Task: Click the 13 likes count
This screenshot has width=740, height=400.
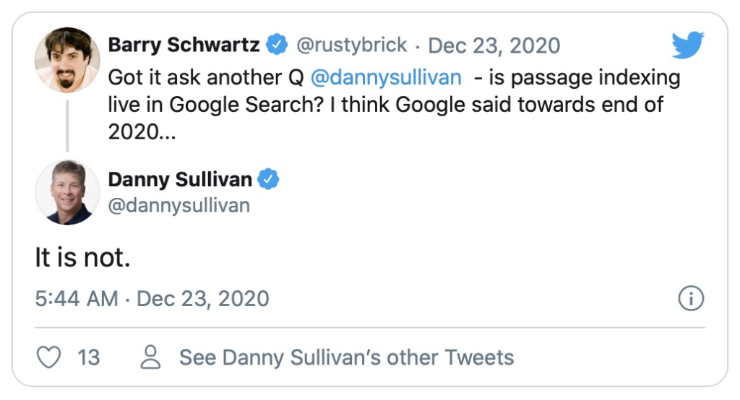Action: tap(89, 357)
